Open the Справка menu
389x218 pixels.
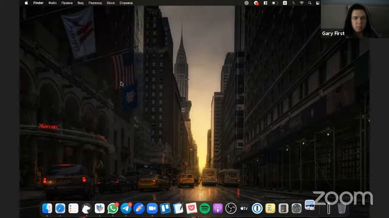click(126, 3)
